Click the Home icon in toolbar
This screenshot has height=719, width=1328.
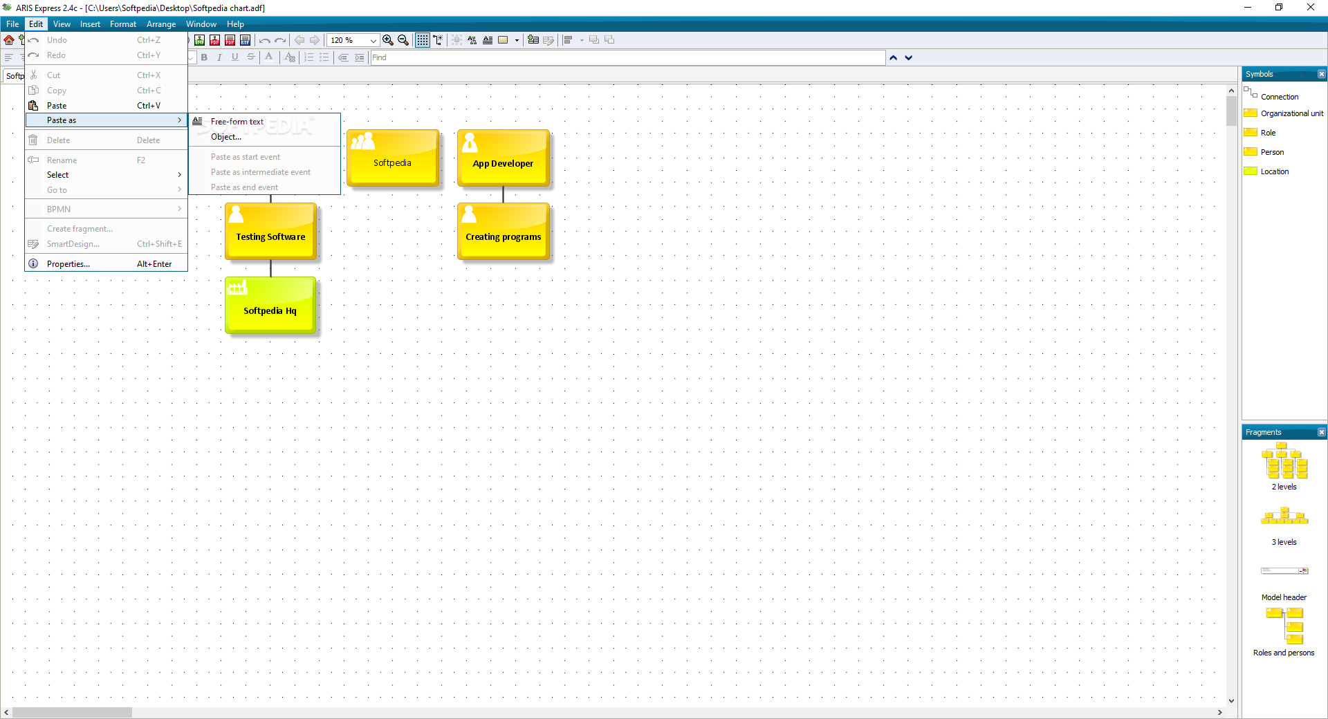tap(9, 40)
